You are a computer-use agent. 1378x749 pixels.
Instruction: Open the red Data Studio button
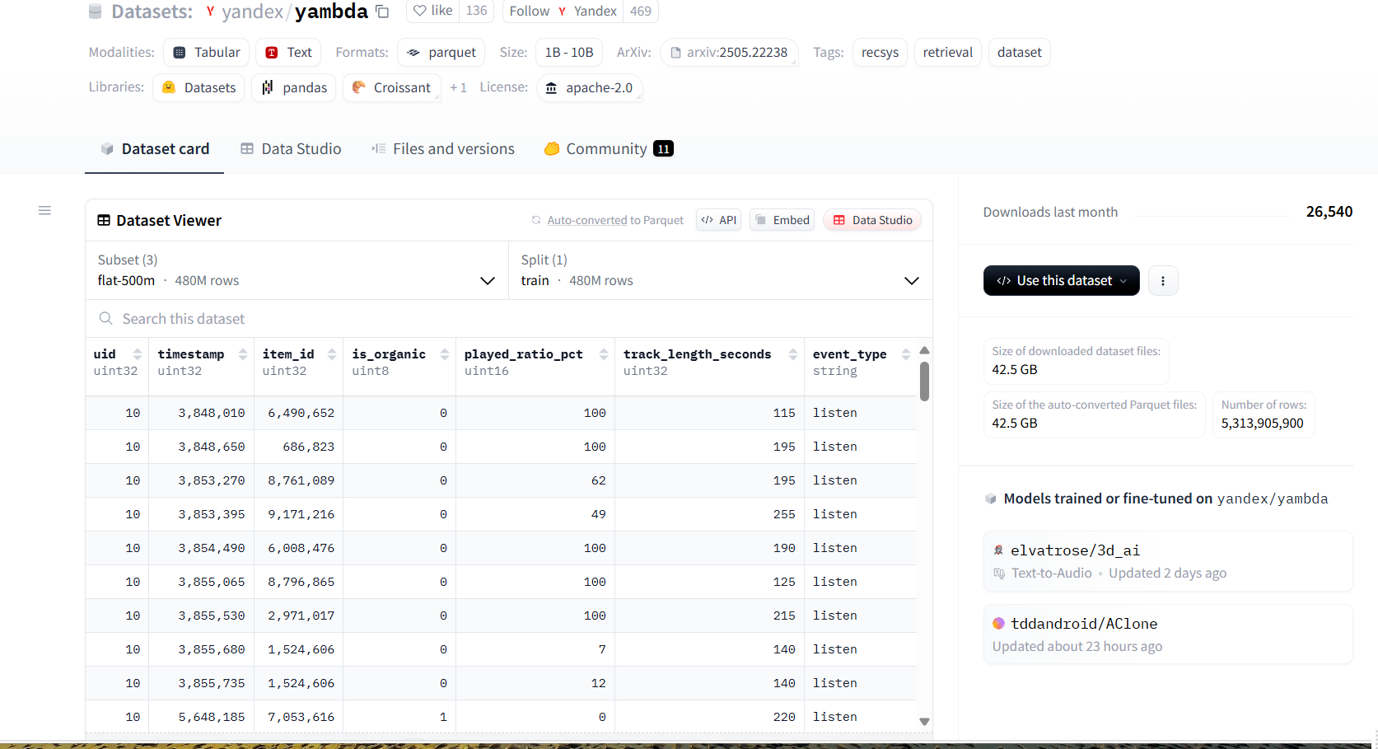872,220
